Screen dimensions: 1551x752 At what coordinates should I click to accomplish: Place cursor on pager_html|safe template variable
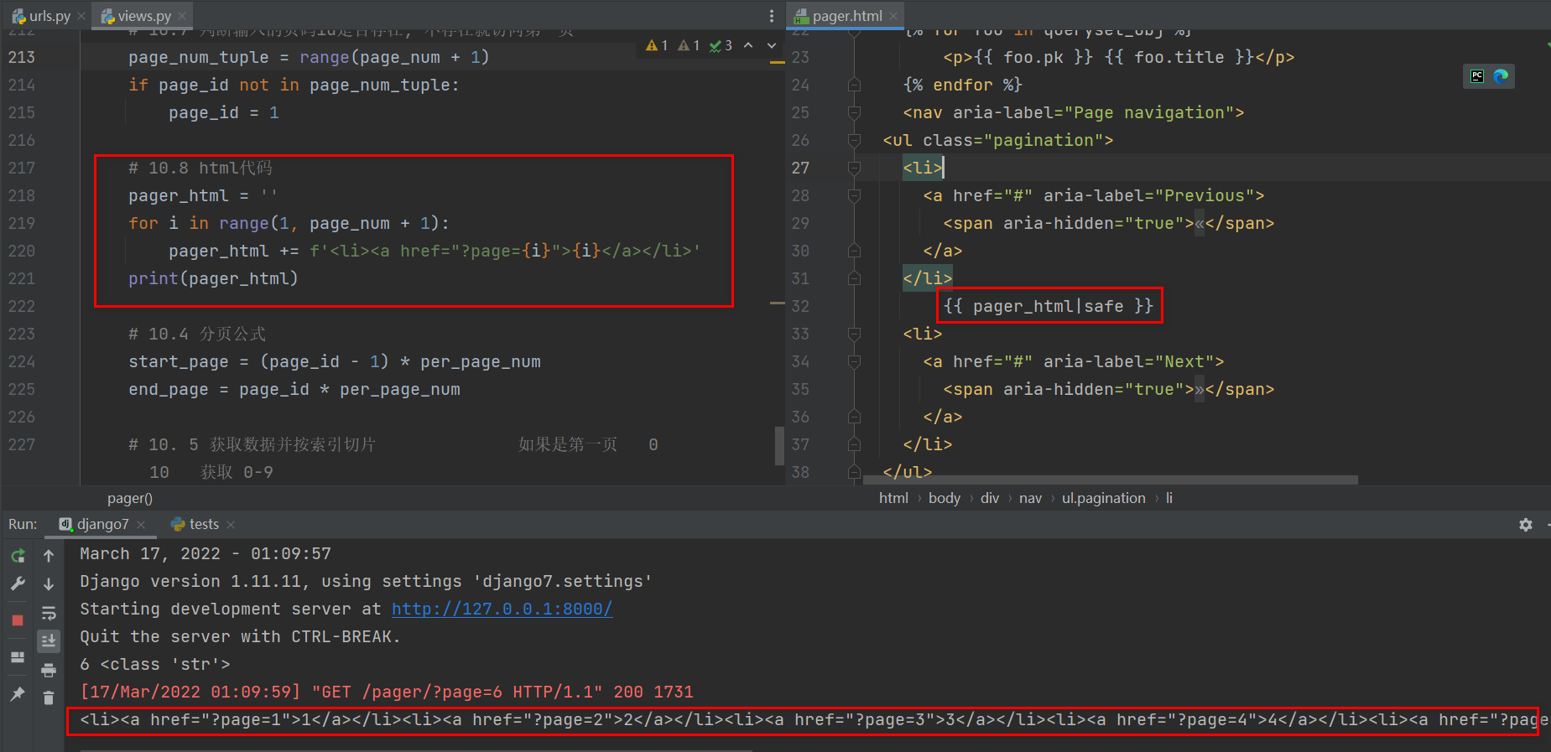(1048, 306)
